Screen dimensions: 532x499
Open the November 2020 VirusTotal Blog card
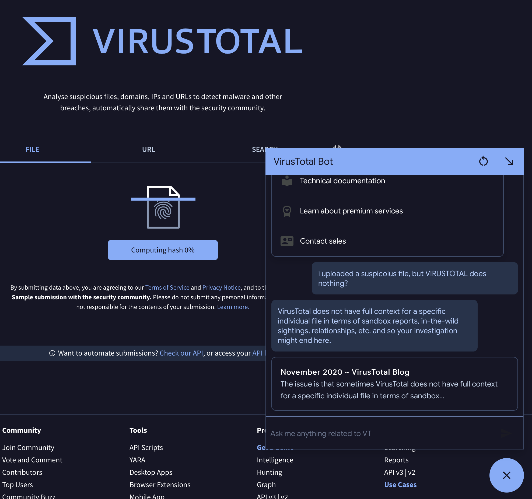394,384
